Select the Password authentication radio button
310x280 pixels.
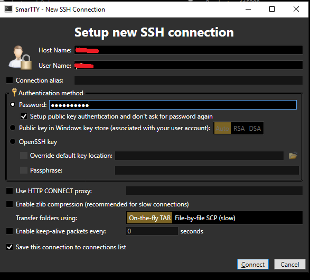(13, 104)
